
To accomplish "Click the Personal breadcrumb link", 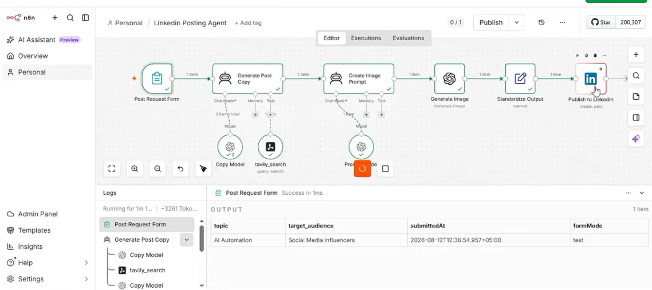I will (x=125, y=23).
